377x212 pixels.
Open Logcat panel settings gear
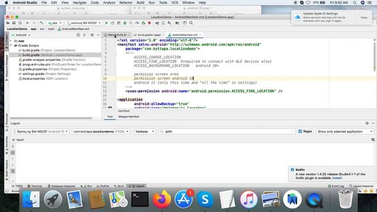coord(367,123)
